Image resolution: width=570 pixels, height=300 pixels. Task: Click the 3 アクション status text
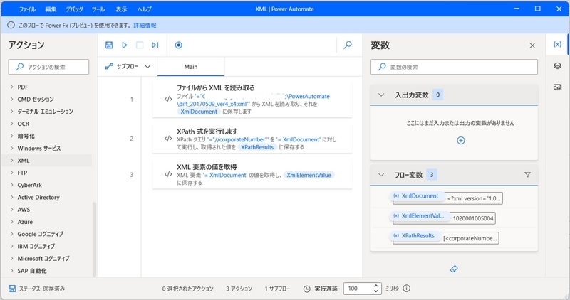(239, 289)
